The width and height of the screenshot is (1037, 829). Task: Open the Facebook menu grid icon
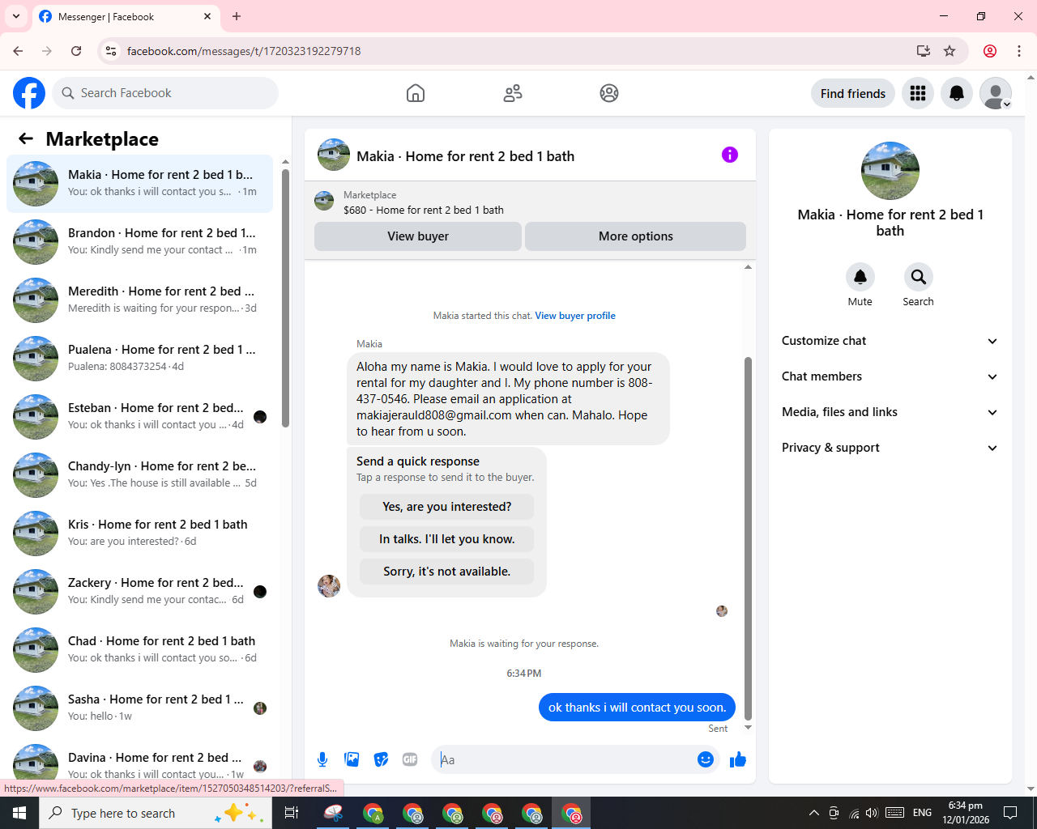[x=918, y=93]
